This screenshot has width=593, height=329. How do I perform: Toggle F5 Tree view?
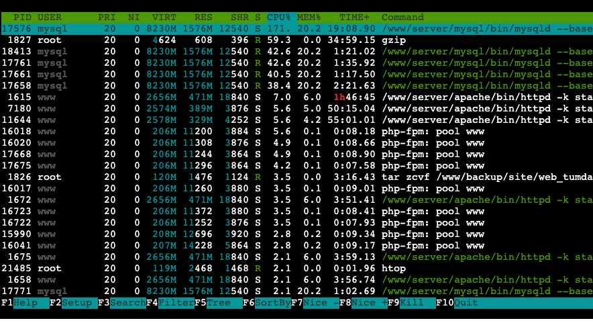coord(219,303)
